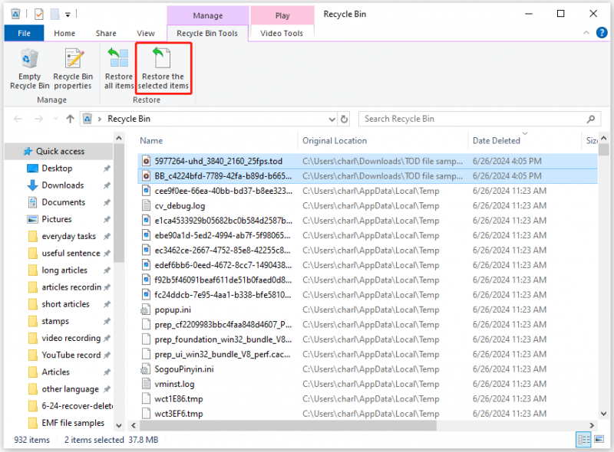
Task: Click horizontal scrollbar right arrow
Action: (x=592, y=425)
